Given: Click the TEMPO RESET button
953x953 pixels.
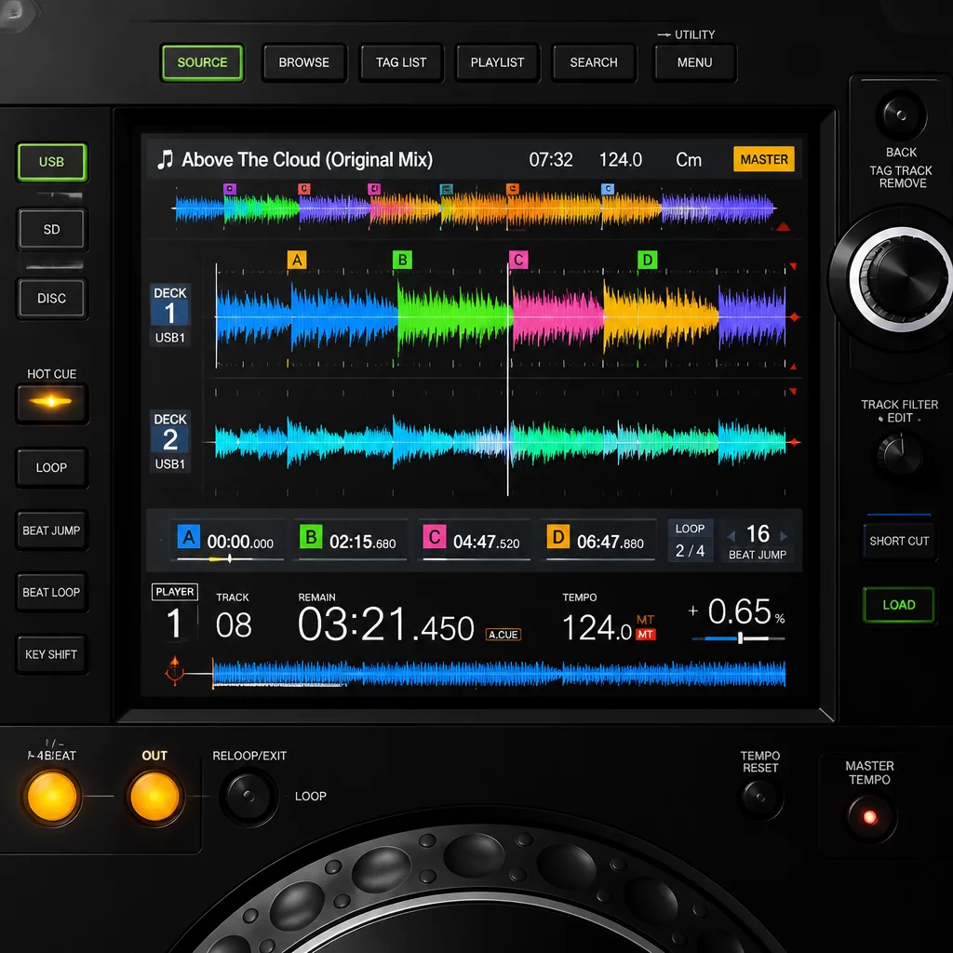Looking at the screenshot, I should 760,797.
